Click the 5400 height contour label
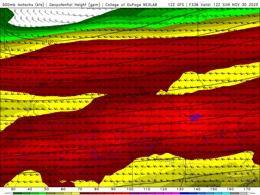Image resolution: width=260 pixels, height=195 pixels. point(31,120)
